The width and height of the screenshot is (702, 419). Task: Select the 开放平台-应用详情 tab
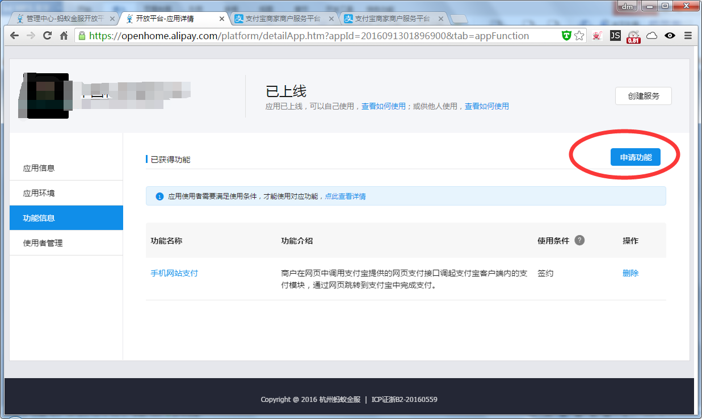[174, 18]
